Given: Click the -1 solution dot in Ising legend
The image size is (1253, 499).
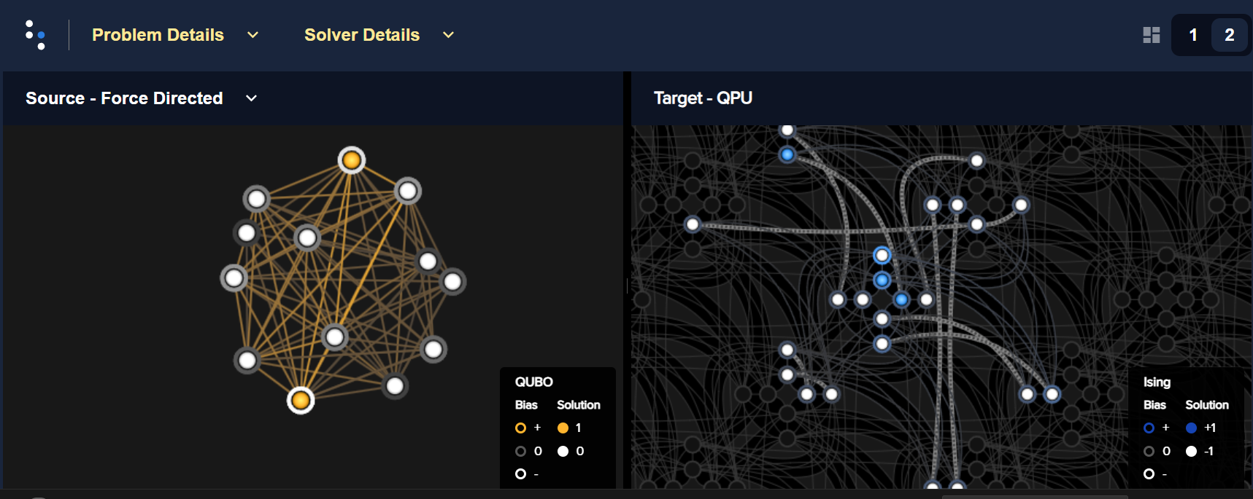Looking at the screenshot, I should click(1191, 452).
